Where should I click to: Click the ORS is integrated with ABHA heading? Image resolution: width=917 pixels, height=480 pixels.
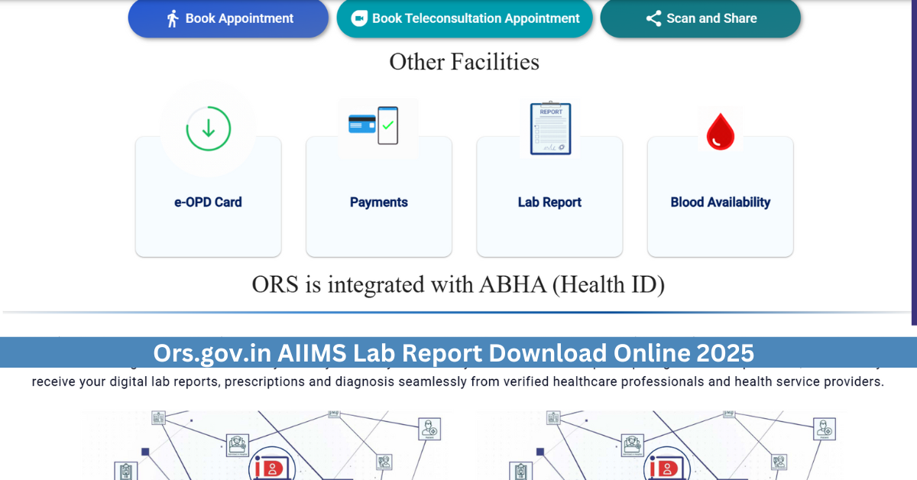(458, 284)
